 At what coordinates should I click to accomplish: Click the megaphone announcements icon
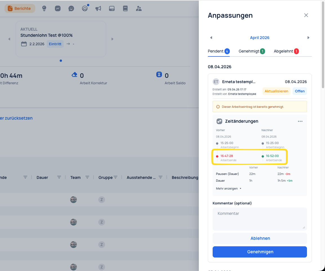click(98, 8)
